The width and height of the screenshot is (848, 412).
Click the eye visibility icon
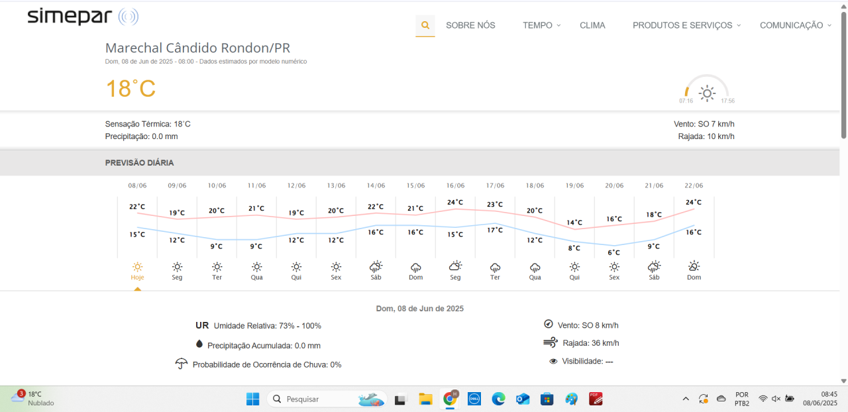(x=553, y=361)
